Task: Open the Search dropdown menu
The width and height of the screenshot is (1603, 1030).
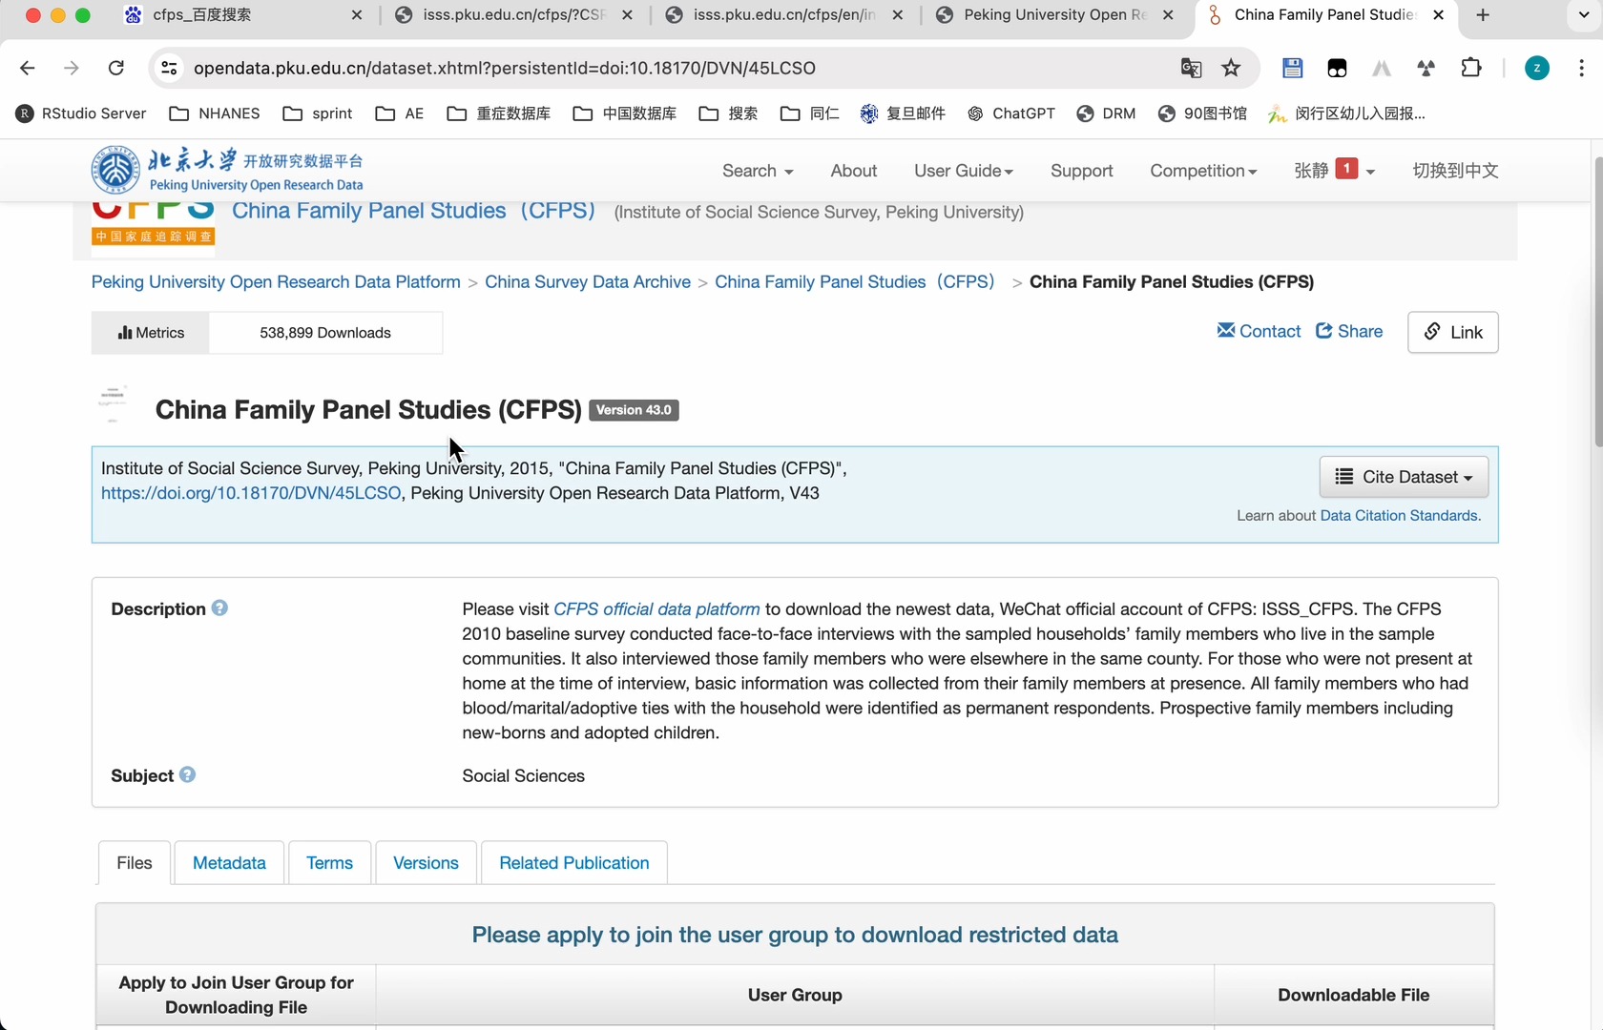Action: (x=758, y=171)
